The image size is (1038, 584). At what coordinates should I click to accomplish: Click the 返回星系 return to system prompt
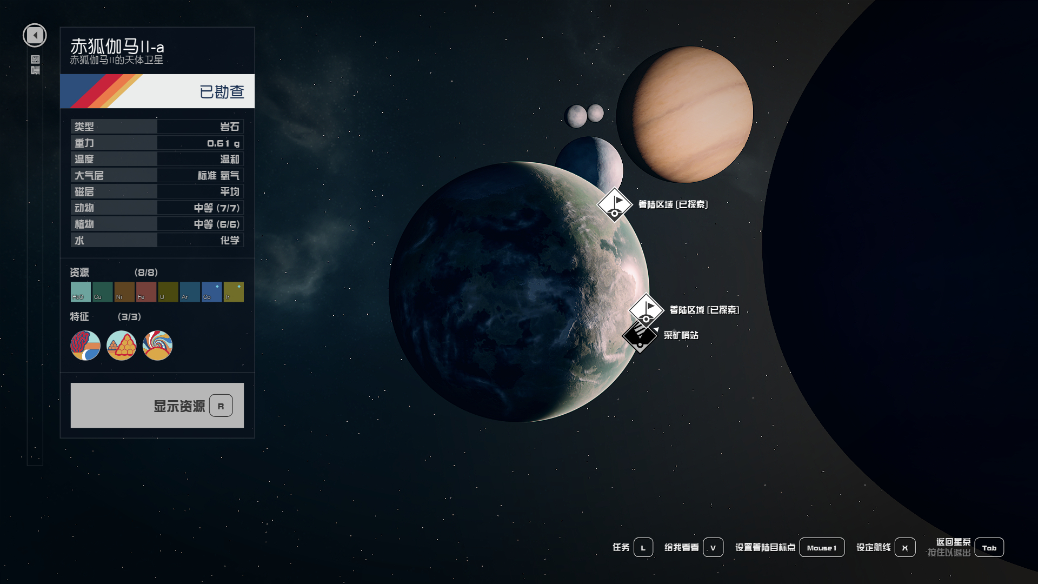pyautogui.click(x=954, y=542)
